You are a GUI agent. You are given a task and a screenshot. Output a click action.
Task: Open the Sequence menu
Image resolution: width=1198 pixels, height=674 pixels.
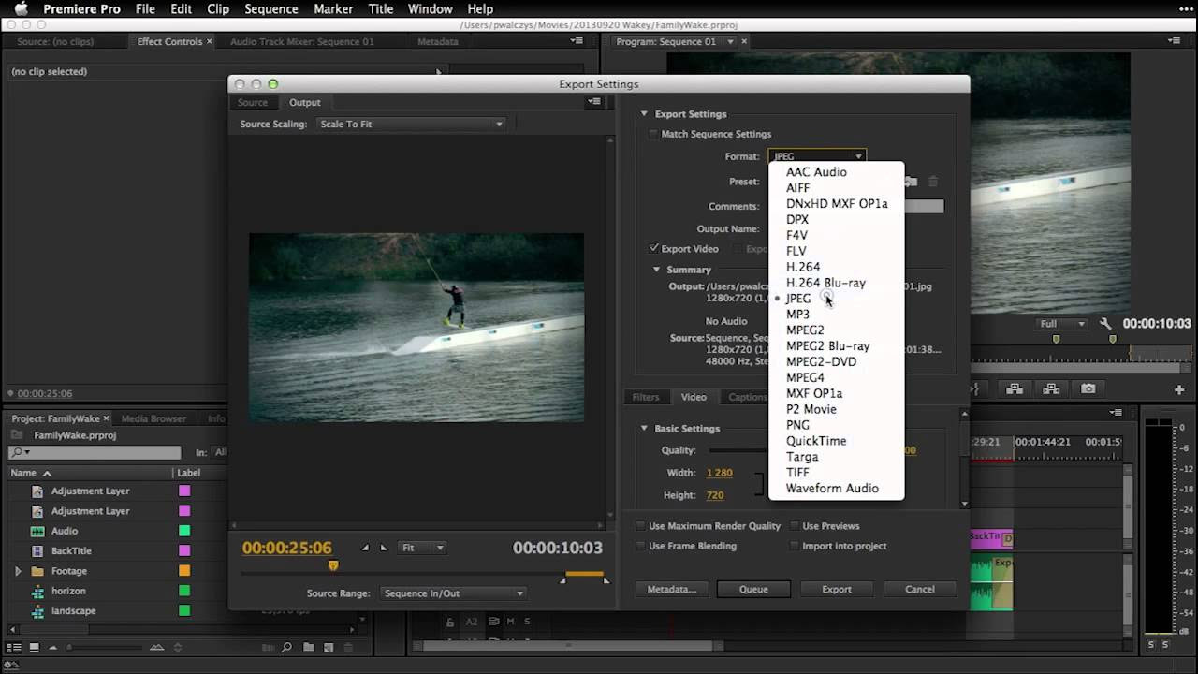tap(270, 8)
